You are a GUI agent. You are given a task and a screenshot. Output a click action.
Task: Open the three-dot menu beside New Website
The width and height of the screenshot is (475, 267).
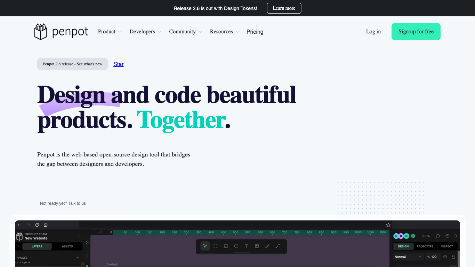tap(79, 236)
